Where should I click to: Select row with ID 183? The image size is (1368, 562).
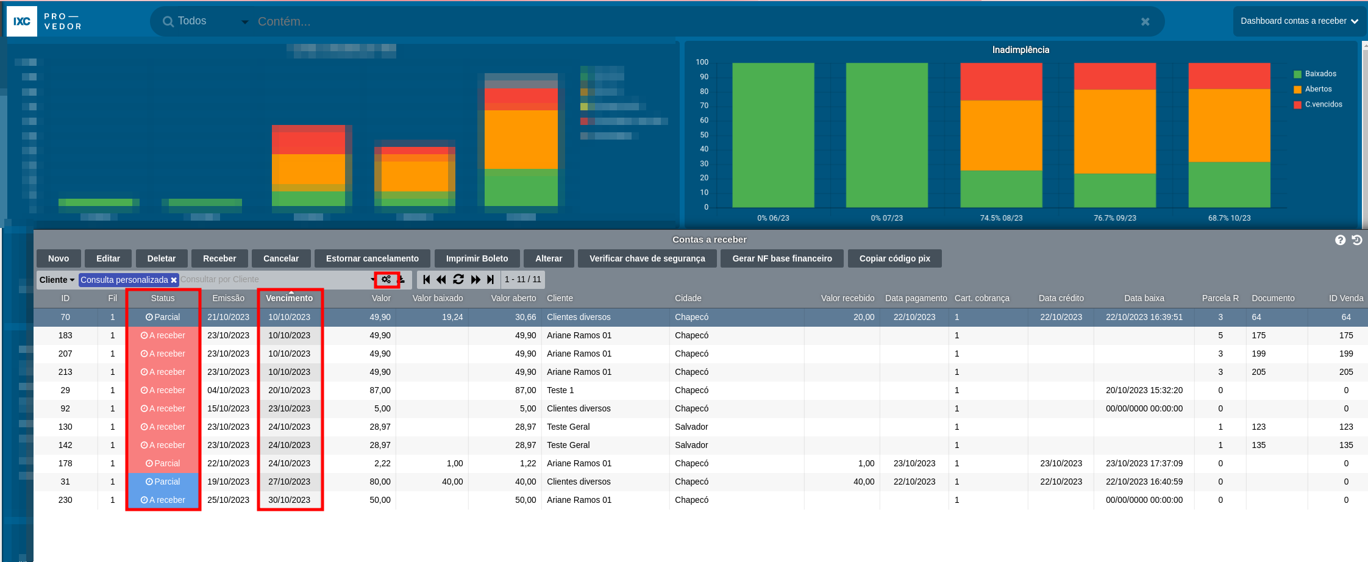[700, 335]
